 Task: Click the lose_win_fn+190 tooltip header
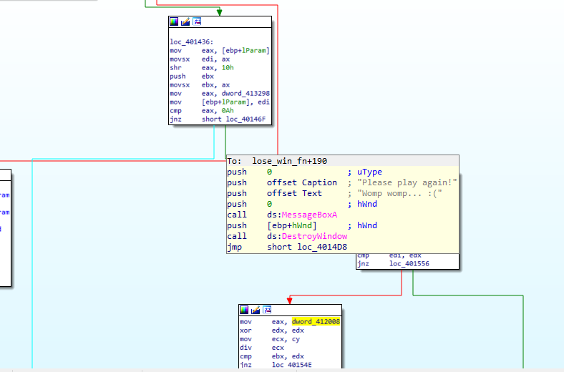(x=290, y=161)
